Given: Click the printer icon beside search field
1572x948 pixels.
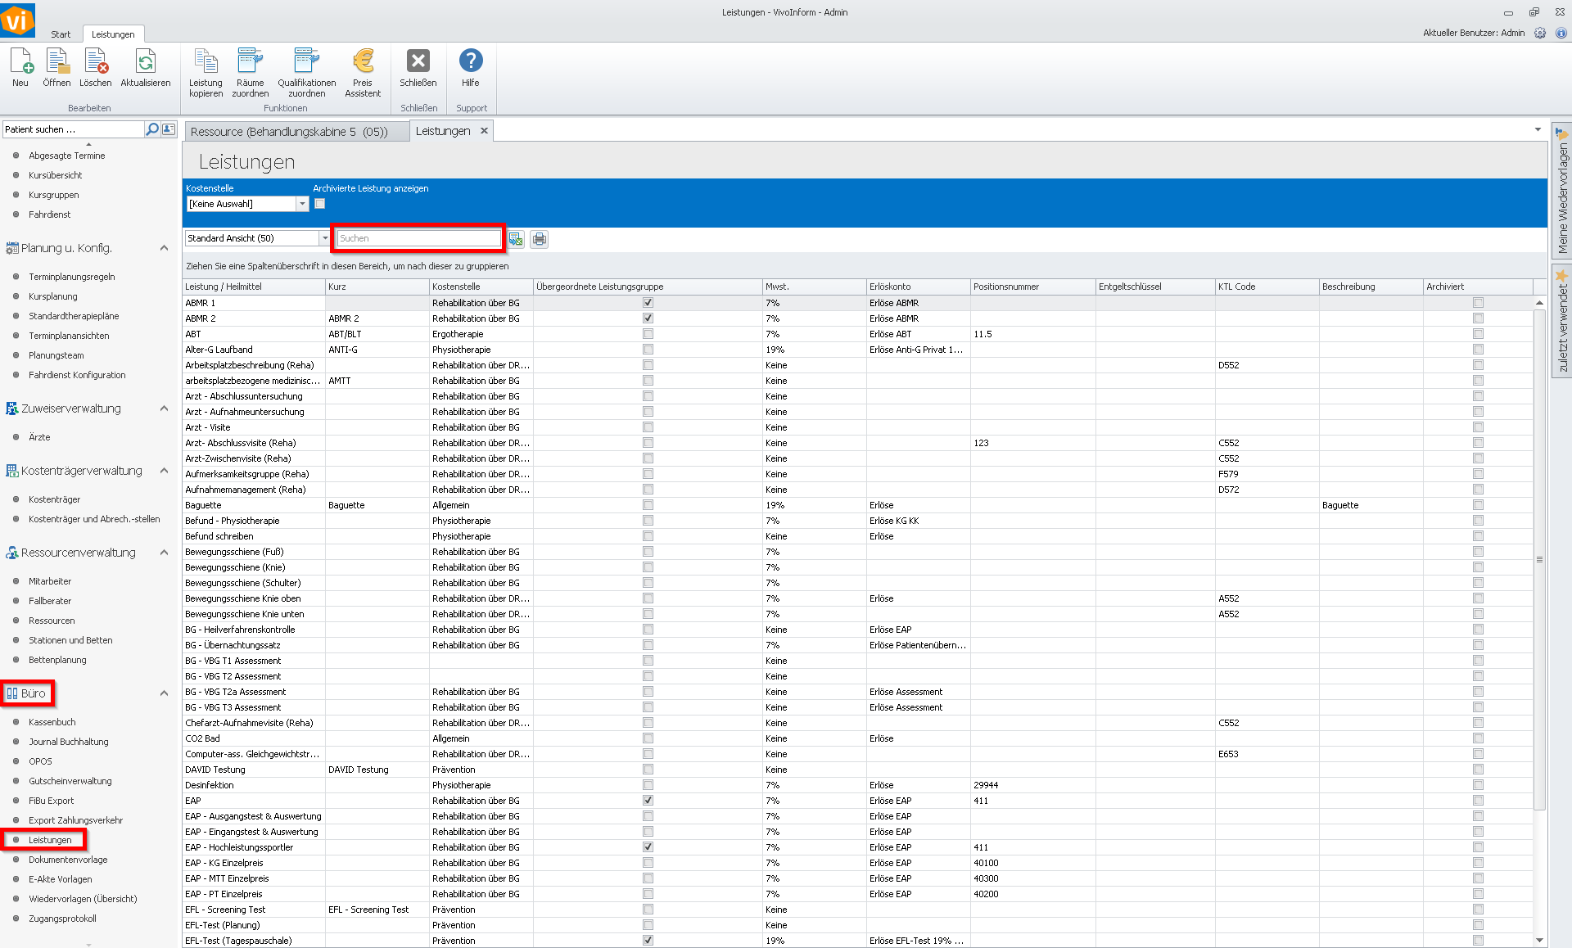Looking at the screenshot, I should [539, 239].
